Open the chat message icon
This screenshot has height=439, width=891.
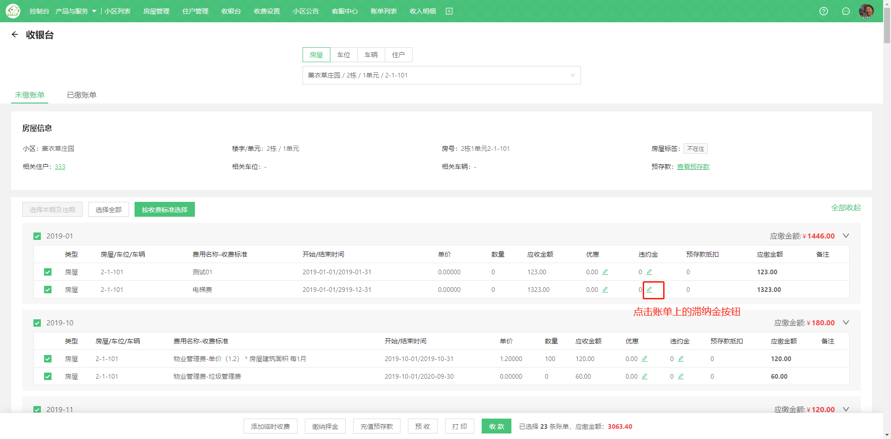point(846,11)
